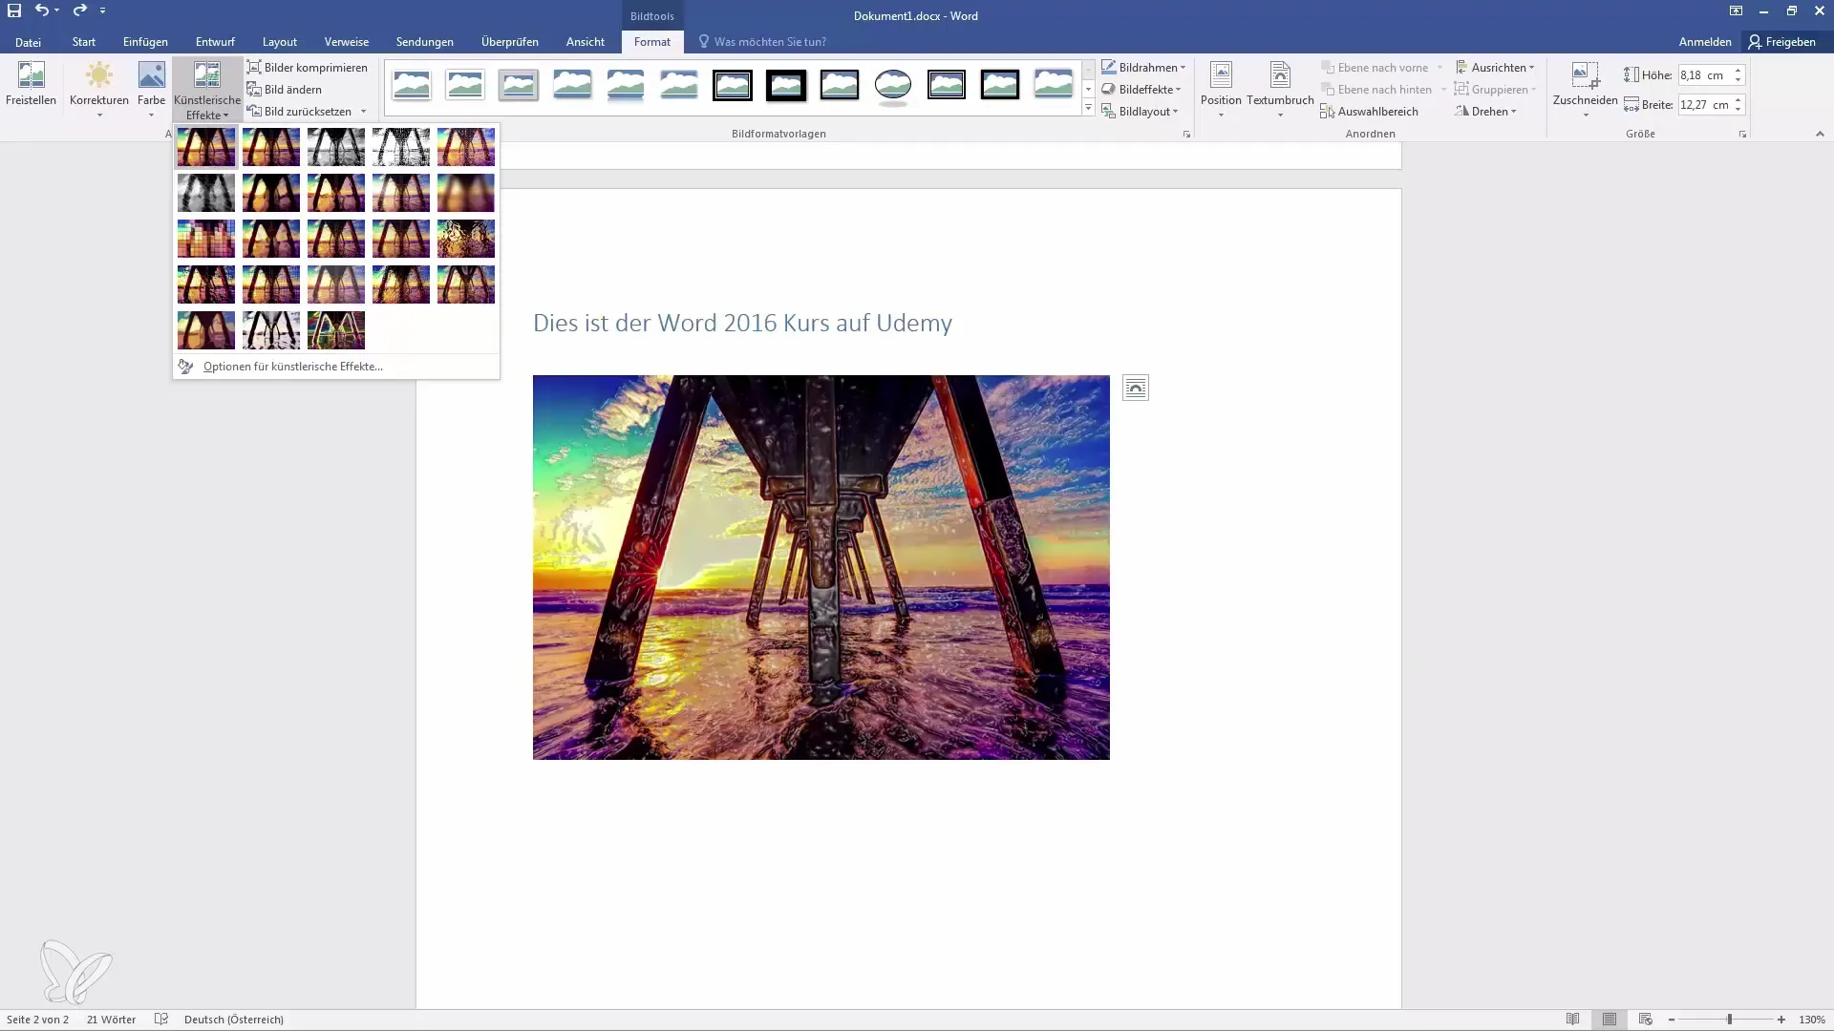
Task: Click the Ebene nach vorne toggle
Action: click(x=1375, y=67)
